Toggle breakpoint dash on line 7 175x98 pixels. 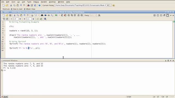[5, 35]
